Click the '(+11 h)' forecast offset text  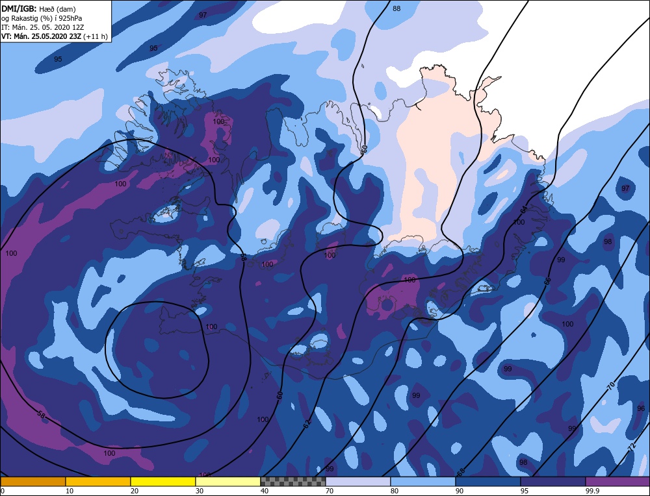coord(96,36)
